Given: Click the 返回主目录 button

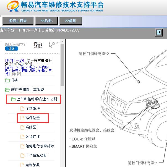Looking at the screenshot, I should [18, 21].
